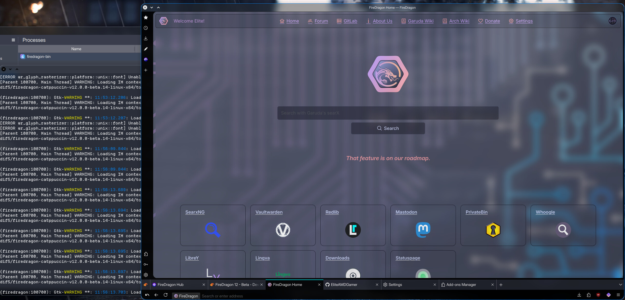Switch to the FireDragon 12 - Beta tab
Screen dimensions: 625x300
236,285
